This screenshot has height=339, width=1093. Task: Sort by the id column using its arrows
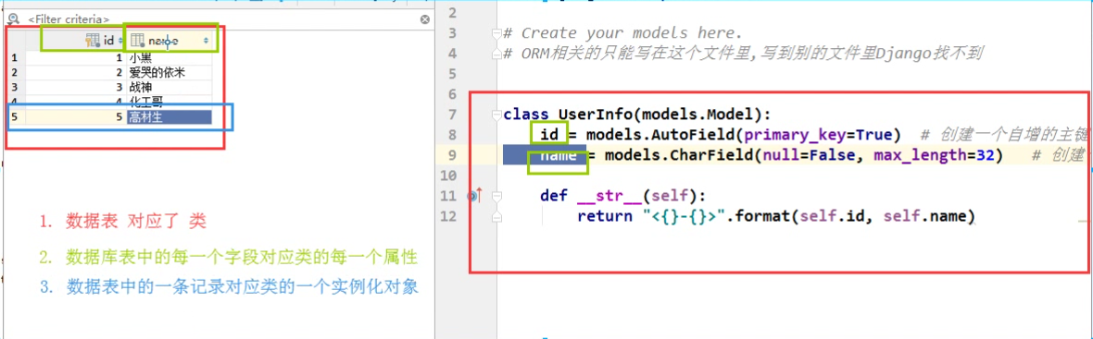coord(121,41)
